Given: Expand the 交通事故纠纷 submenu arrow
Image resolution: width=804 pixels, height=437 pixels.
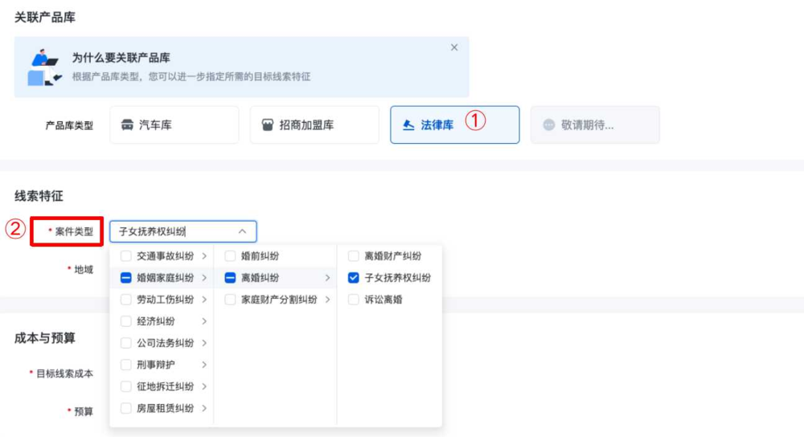Looking at the screenshot, I should tap(204, 255).
